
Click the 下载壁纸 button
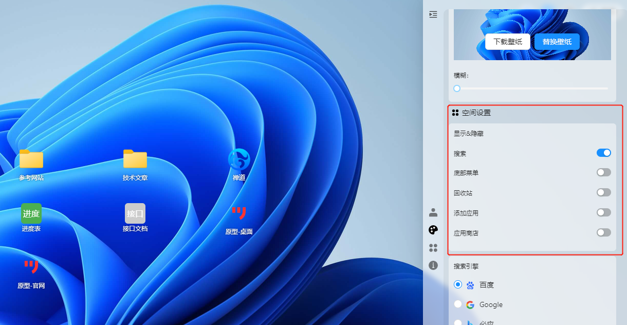pos(508,42)
